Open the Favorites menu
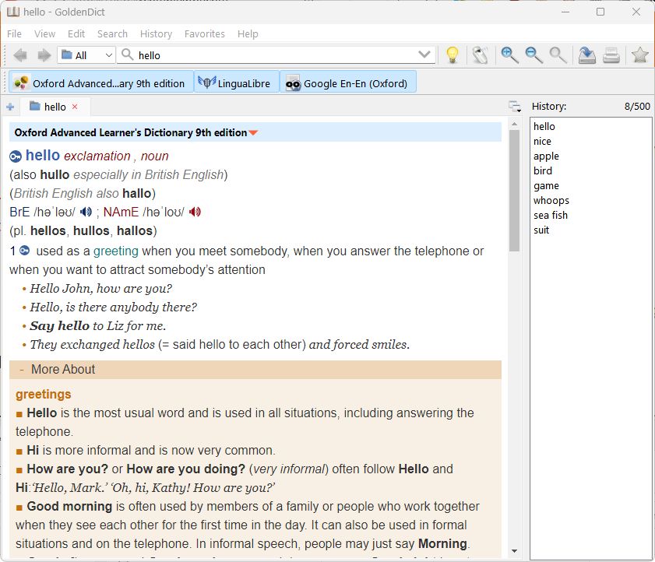The image size is (655, 562). 204,33
